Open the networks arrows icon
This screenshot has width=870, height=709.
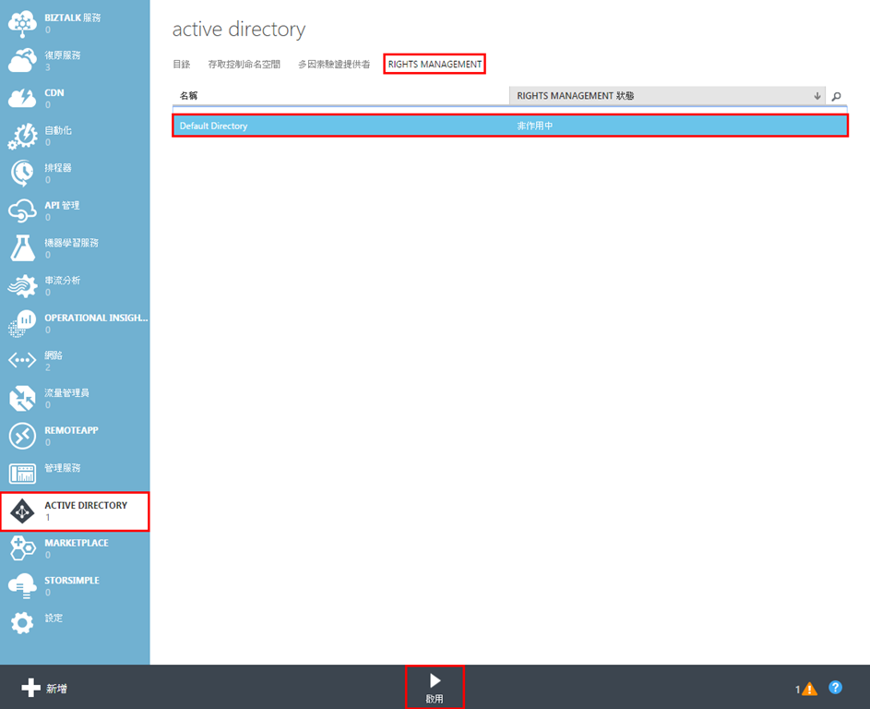(22, 360)
